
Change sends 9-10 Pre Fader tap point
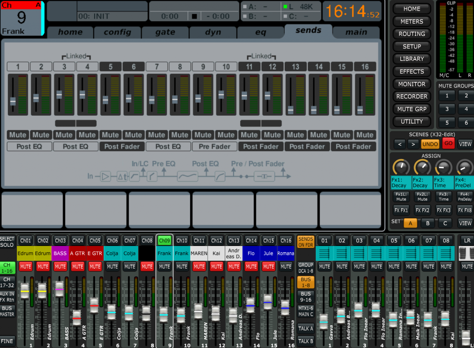214,146
